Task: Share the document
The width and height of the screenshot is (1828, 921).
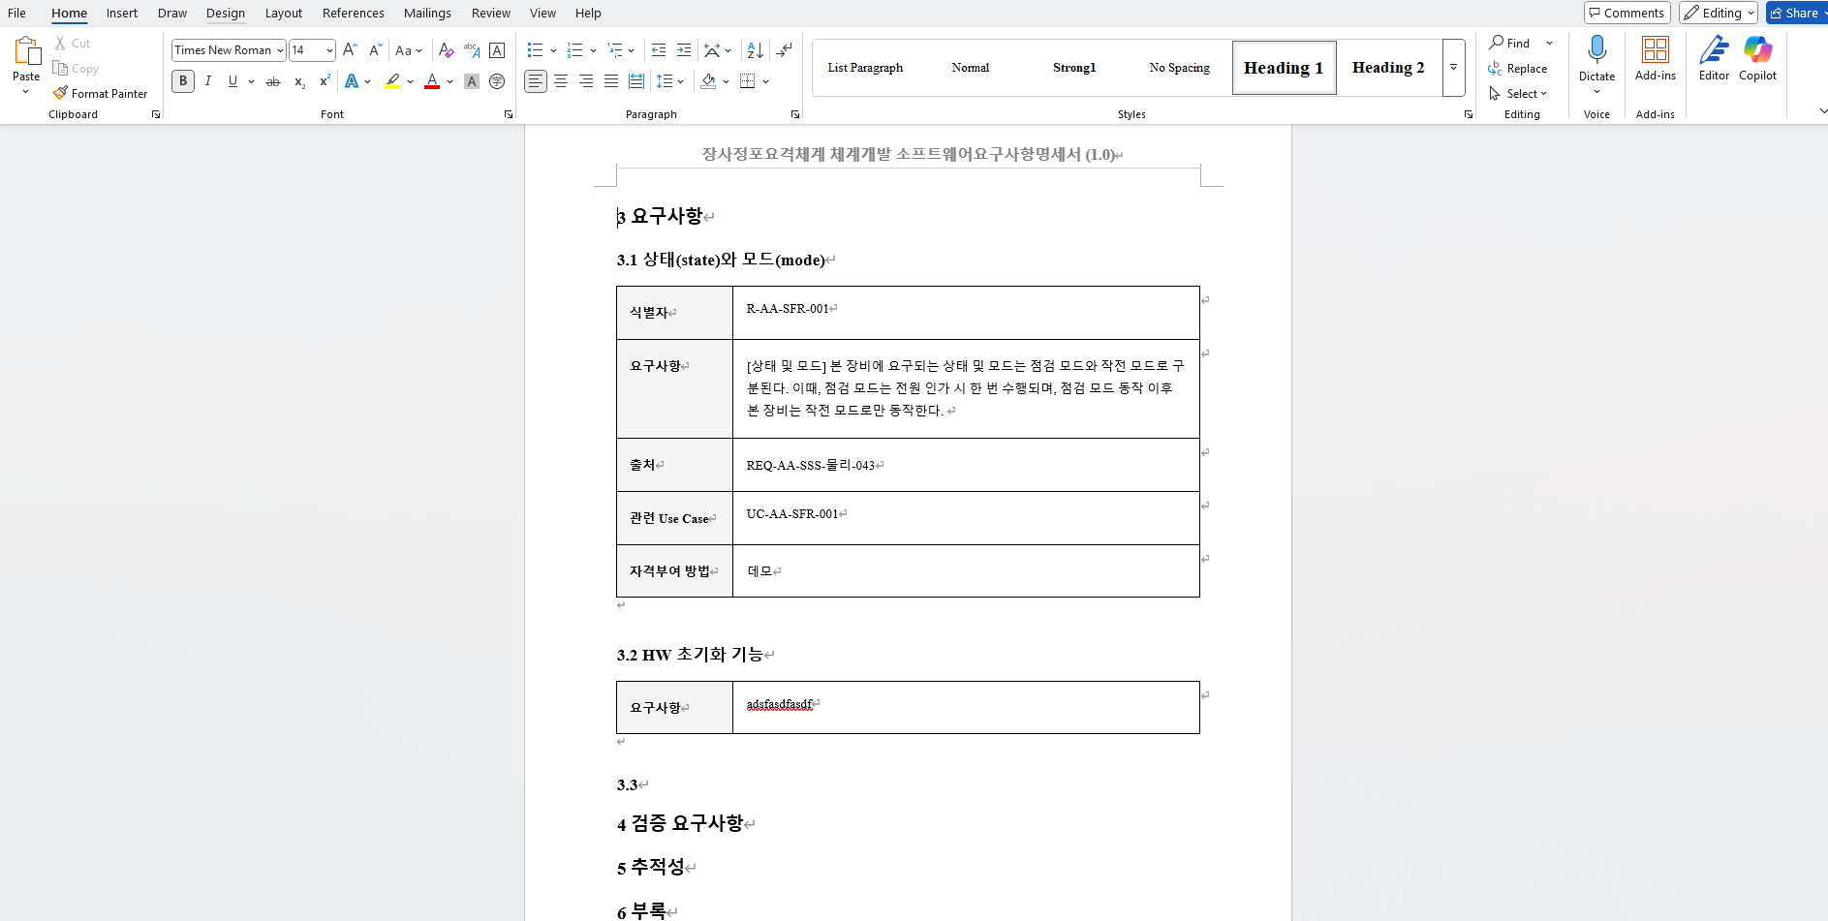Action: (x=1795, y=13)
